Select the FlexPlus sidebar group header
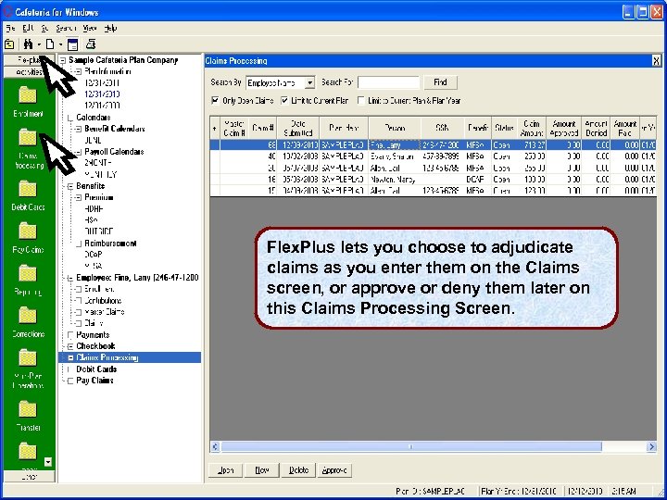 (29, 60)
